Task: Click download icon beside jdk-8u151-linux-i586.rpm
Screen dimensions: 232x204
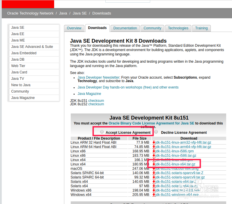Action: click(154, 151)
